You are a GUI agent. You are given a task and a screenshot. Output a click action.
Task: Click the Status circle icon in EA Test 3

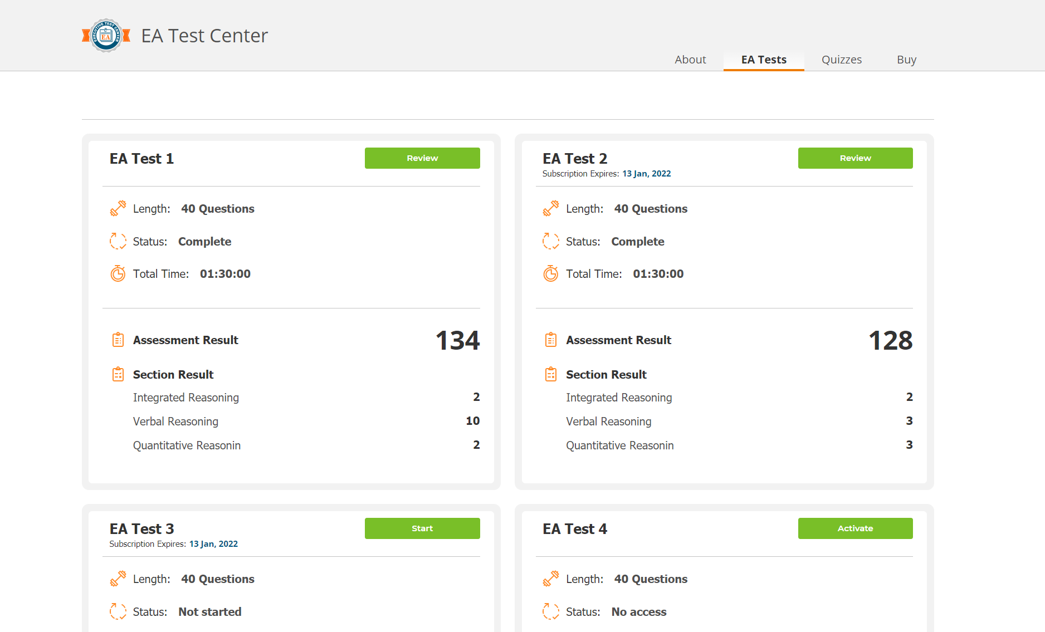118,611
